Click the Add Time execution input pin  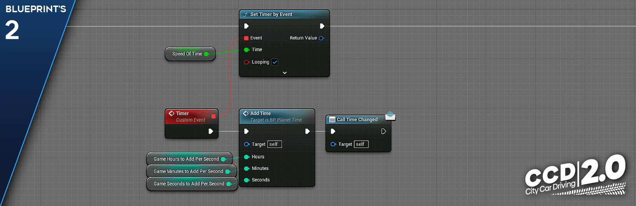click(x=246, y=131)
